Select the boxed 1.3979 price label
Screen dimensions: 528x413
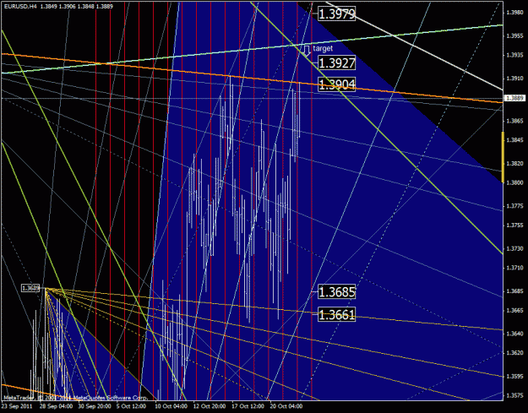point(336,14)
